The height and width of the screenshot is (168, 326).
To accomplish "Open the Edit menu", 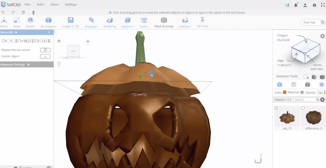I will [x=41, y=5].
